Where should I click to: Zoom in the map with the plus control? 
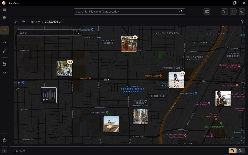pyautogui.click(x=241, y=137)
